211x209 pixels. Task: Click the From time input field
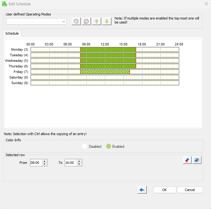pos(36,163)
